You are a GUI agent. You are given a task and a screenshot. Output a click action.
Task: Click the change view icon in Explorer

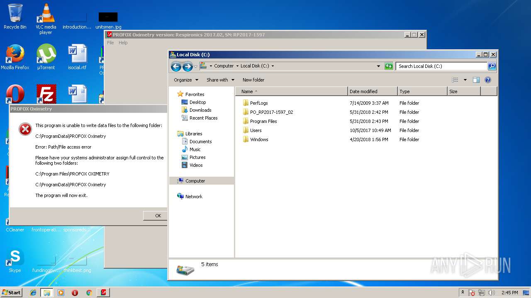tap(455, 80)
